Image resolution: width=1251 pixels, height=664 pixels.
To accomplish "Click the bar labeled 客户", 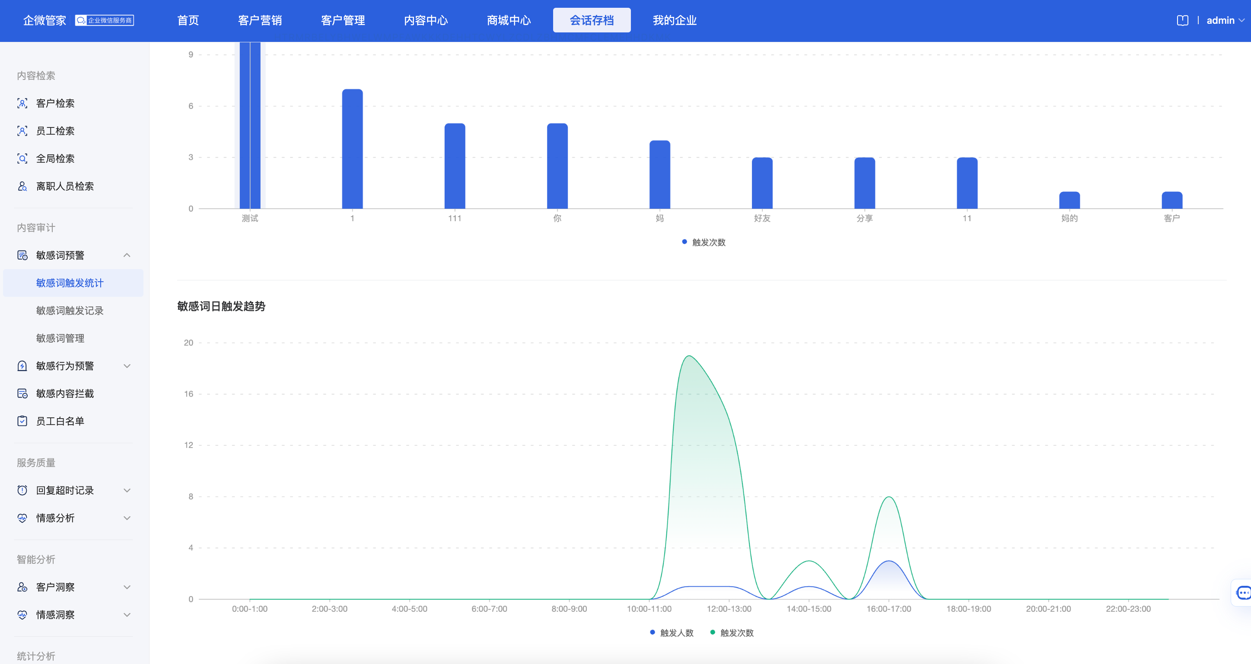I will 1172,200.
